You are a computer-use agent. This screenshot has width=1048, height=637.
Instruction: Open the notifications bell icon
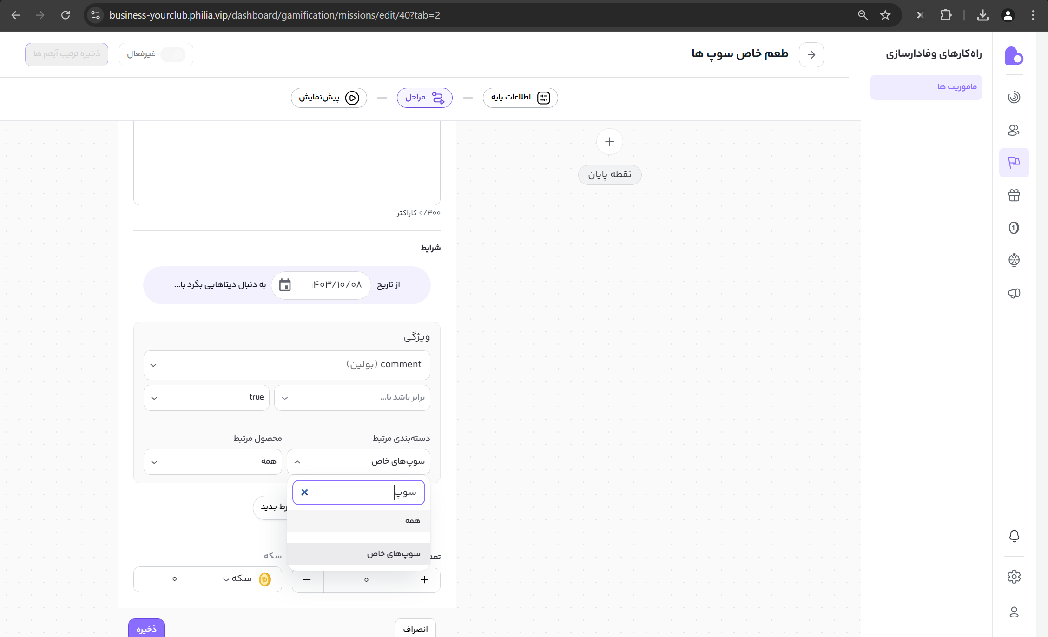(1014, 536)
